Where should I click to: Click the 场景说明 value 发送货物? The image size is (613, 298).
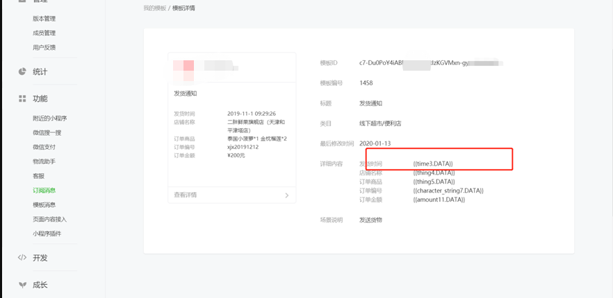click(370, 220)
